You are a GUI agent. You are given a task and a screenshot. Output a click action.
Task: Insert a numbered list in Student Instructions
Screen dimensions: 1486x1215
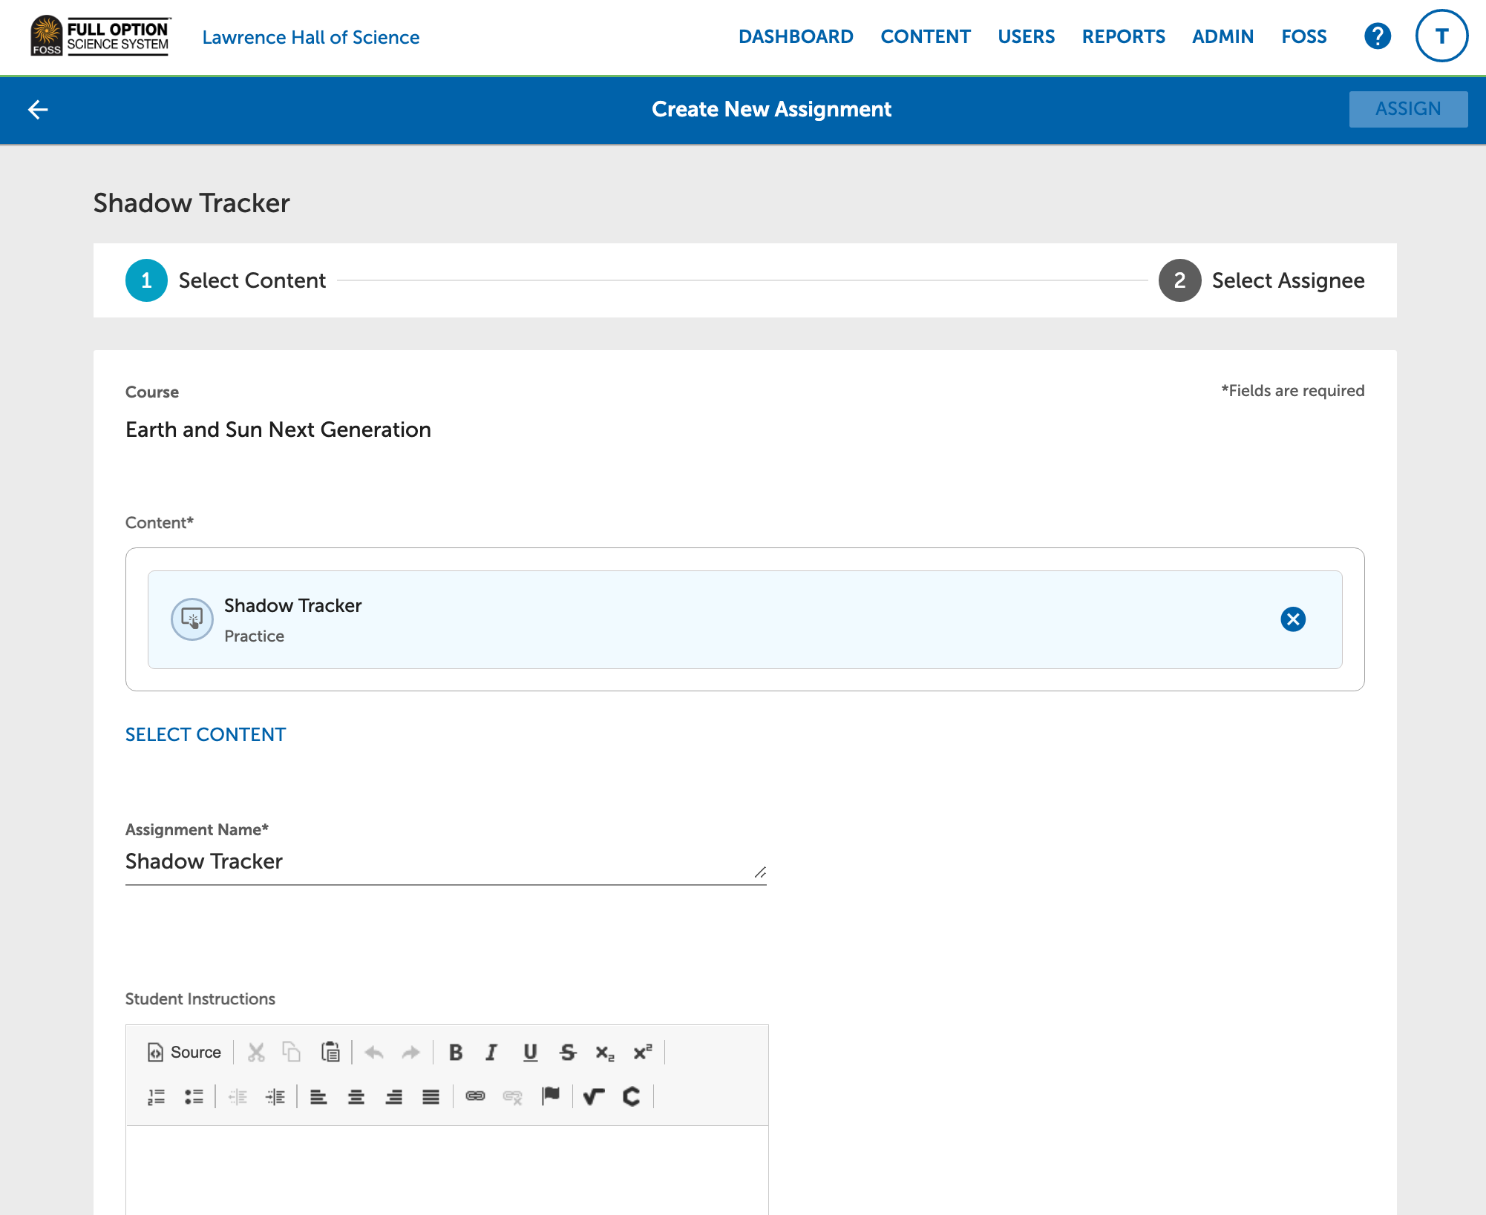click(156, 1097)
